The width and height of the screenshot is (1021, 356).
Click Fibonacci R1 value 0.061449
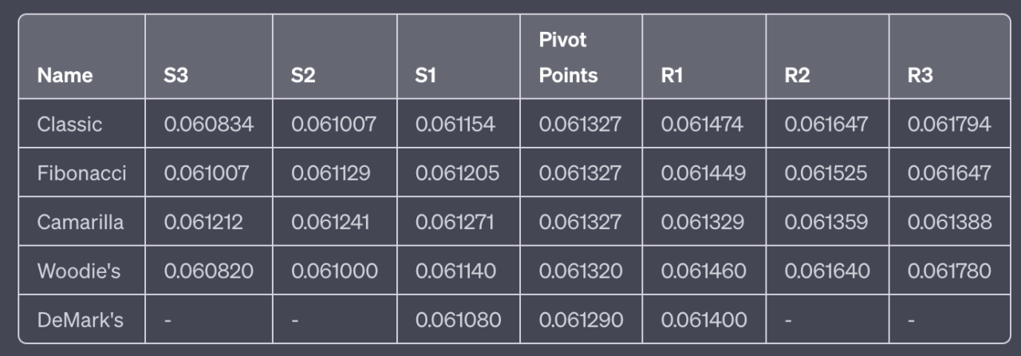[704, 173]
